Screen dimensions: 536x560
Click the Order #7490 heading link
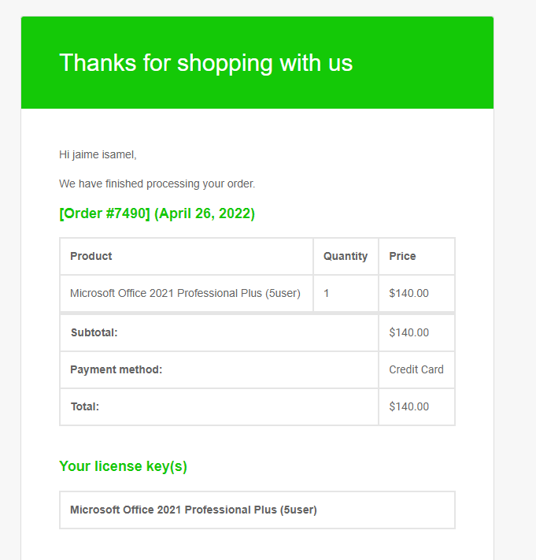coord(105,213)
